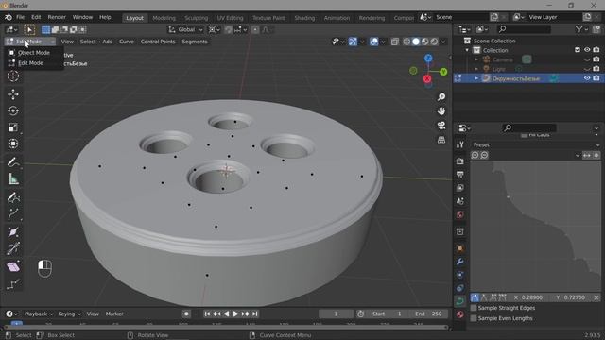This screenshot has width=605, height=340.
Task: Switch to the Modeling workspace tab
Action: (164, 18)
